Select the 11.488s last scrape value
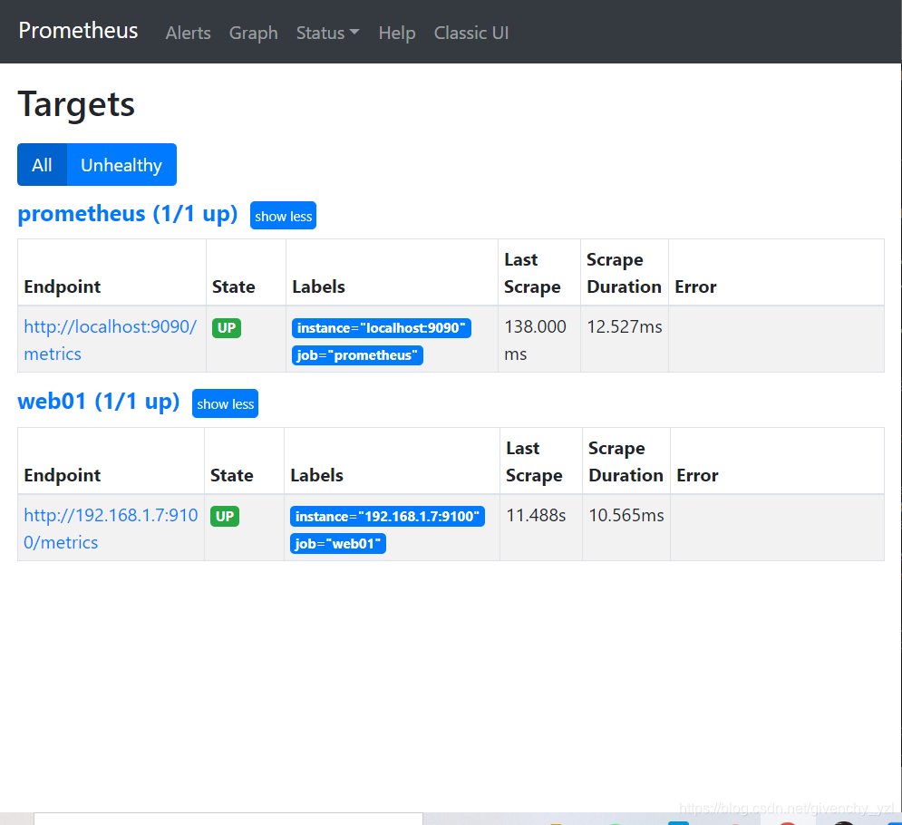Viewport: 902px width, 825px height. (x=536, y=515)
